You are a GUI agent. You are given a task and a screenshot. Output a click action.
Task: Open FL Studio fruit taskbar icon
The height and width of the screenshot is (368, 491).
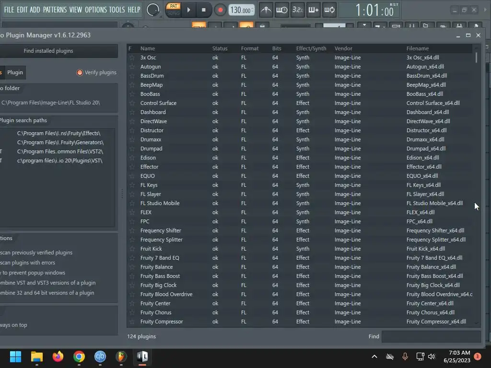[121, 356]
